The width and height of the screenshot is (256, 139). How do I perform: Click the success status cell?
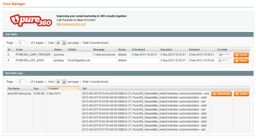pyautogui.click(x=59, y=55)
